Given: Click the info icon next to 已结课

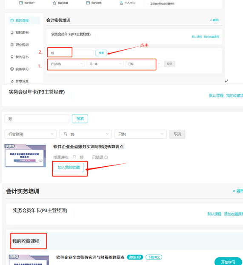Looking at the screenshot, I should (x=106, y=157).
